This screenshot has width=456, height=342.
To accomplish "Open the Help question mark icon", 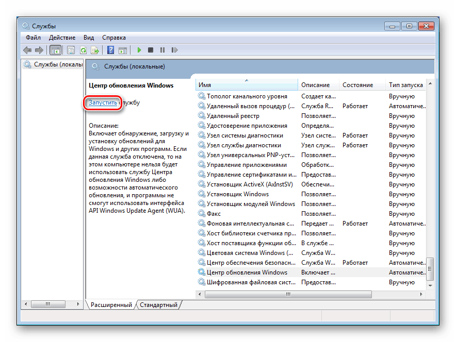I will (x=110, y=50).
